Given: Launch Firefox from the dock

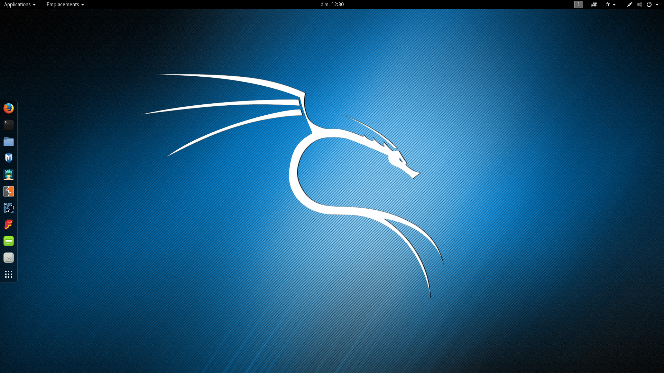Looking at the screenshot, I should tap(9, 108).
